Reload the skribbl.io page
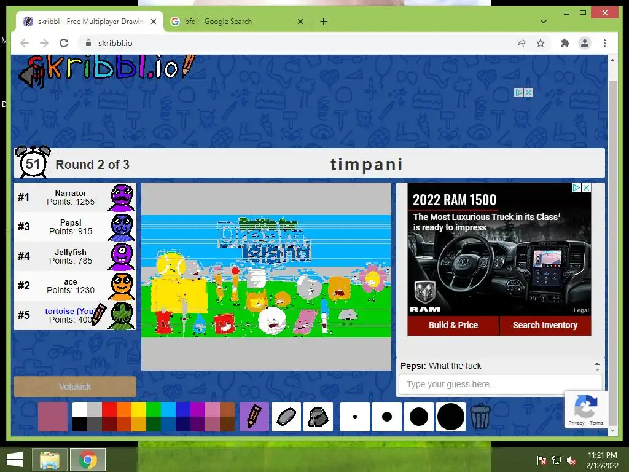Image resolution: width=629 pixels, height=472 pixels. [x=64, y=43]
